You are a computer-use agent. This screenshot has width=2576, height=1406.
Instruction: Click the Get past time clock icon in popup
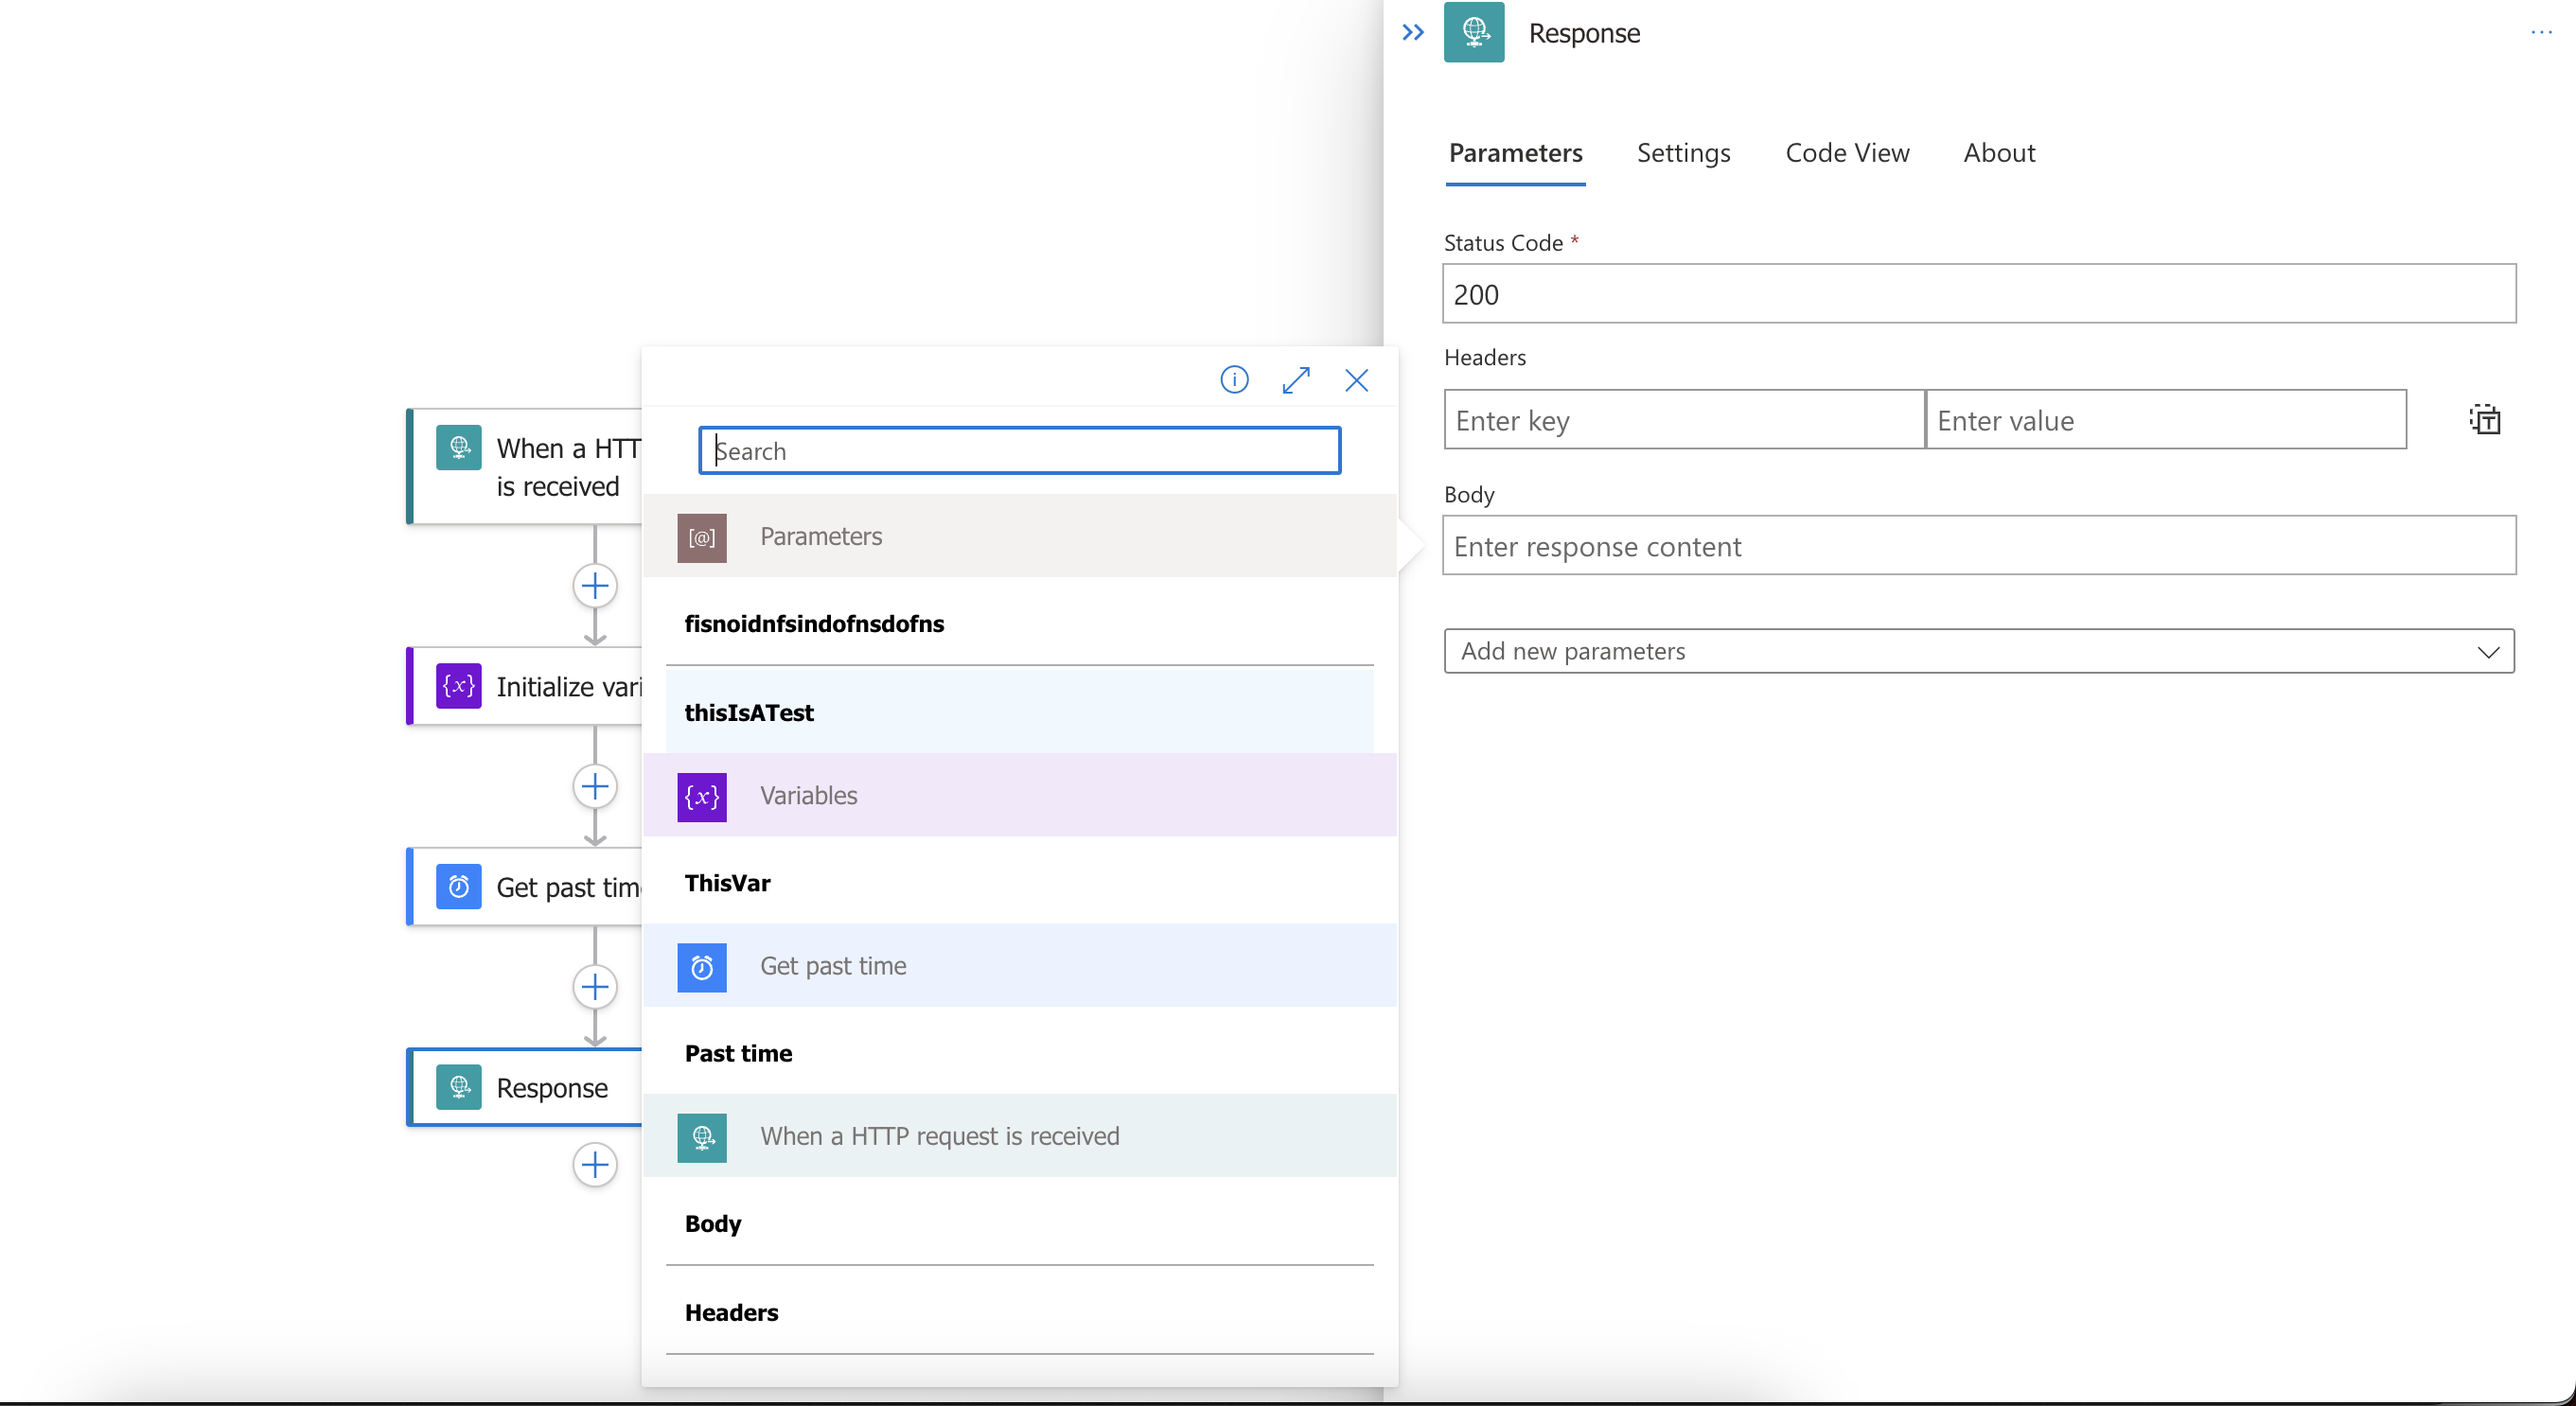701,966
